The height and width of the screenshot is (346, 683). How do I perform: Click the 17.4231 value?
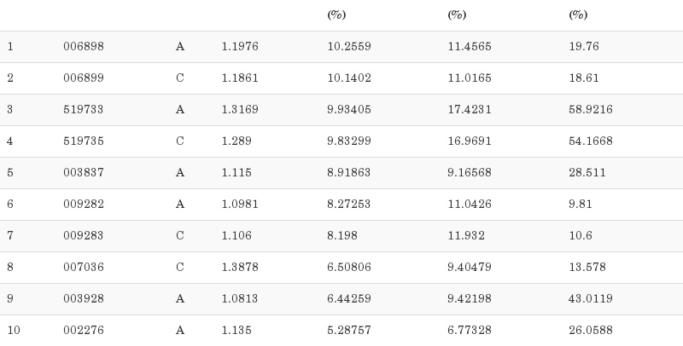(x=470, y=110)
